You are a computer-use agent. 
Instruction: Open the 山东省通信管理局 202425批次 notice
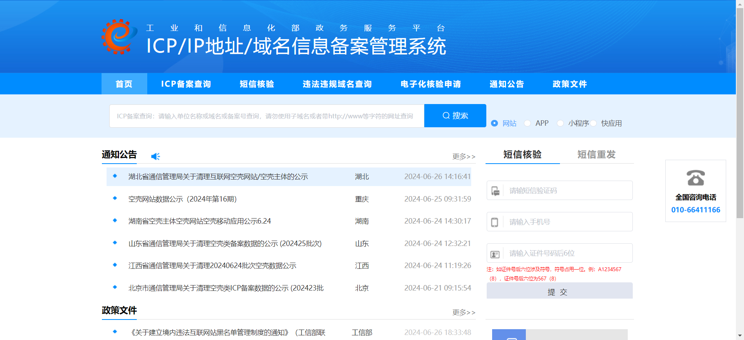coord(225,244)
